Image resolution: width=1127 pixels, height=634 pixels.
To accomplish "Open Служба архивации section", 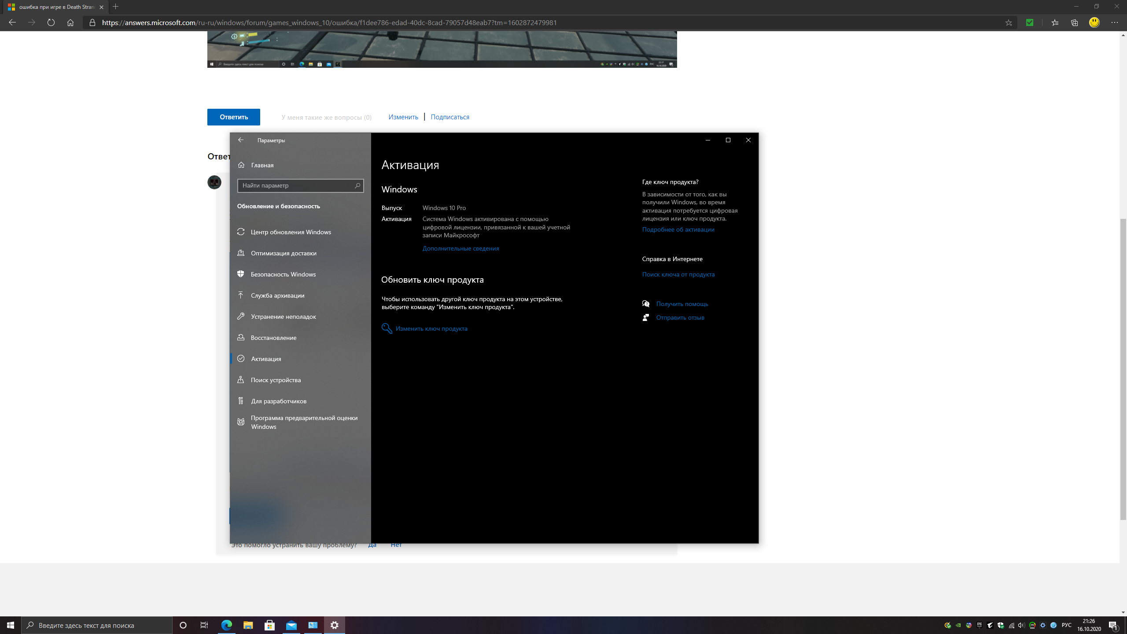I will pyautogui.click(x=300, y=295).
